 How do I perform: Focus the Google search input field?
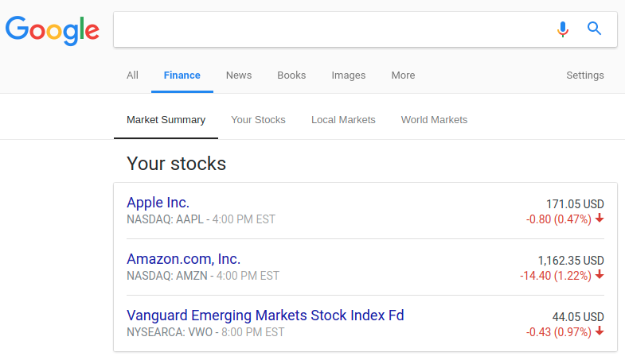331,29
